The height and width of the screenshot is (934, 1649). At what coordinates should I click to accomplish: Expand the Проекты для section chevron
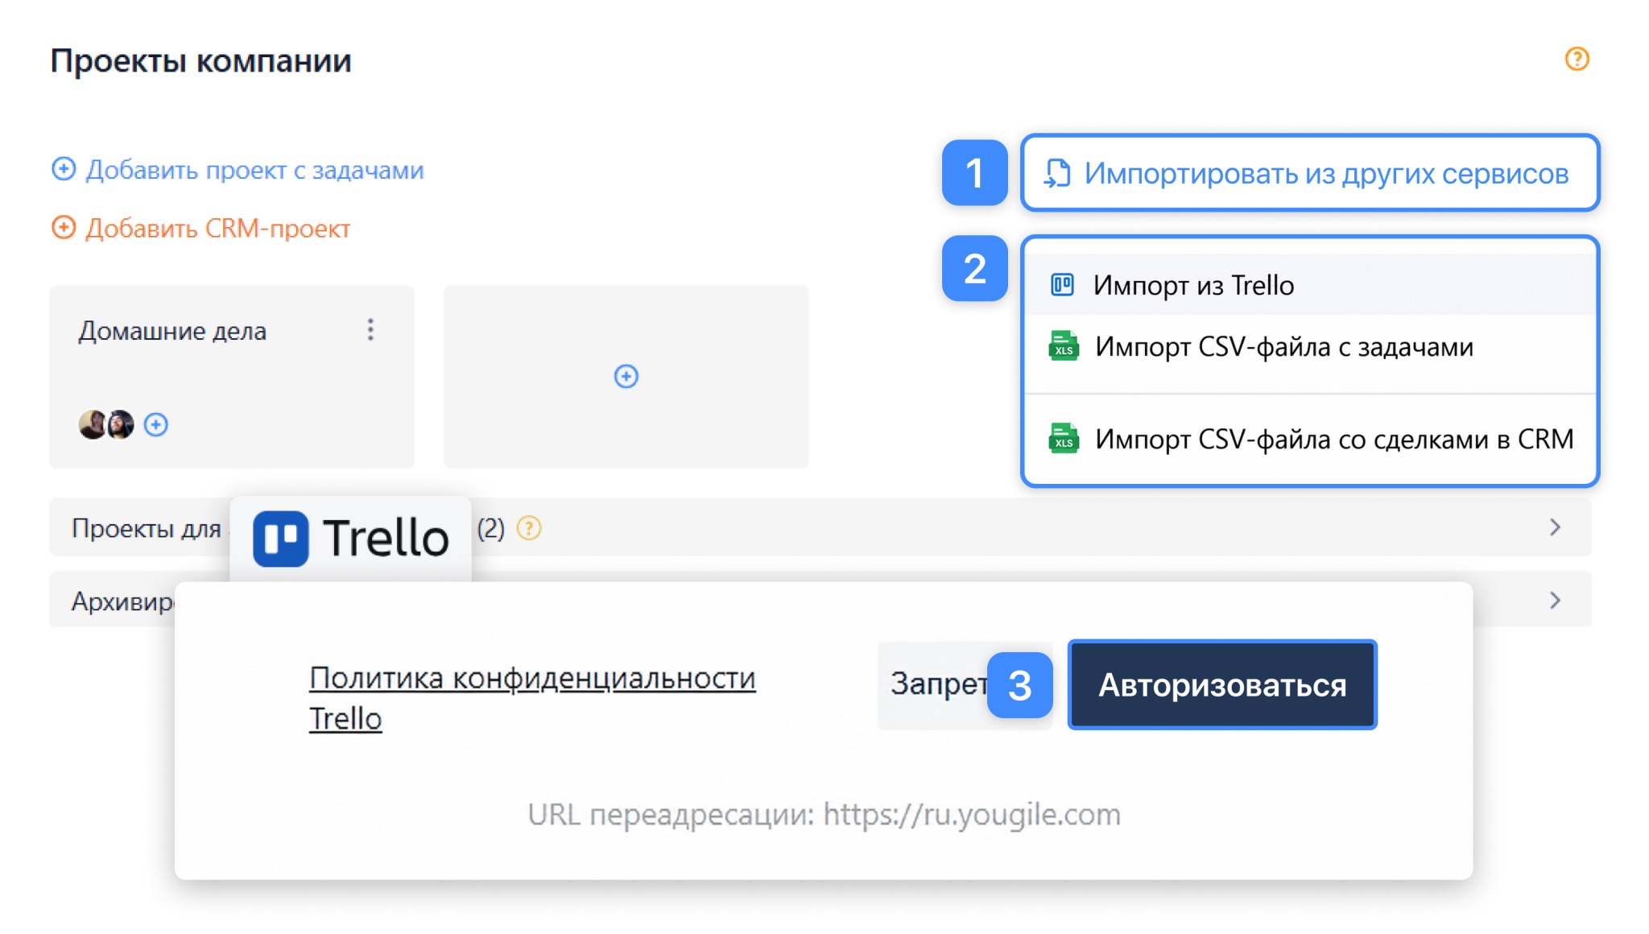[1555, 527]
